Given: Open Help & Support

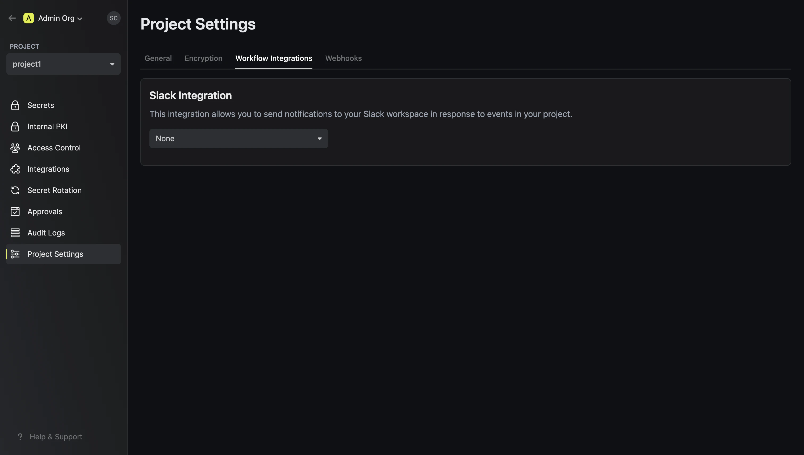Looking at the screenshot, I should tap(50, 437).
